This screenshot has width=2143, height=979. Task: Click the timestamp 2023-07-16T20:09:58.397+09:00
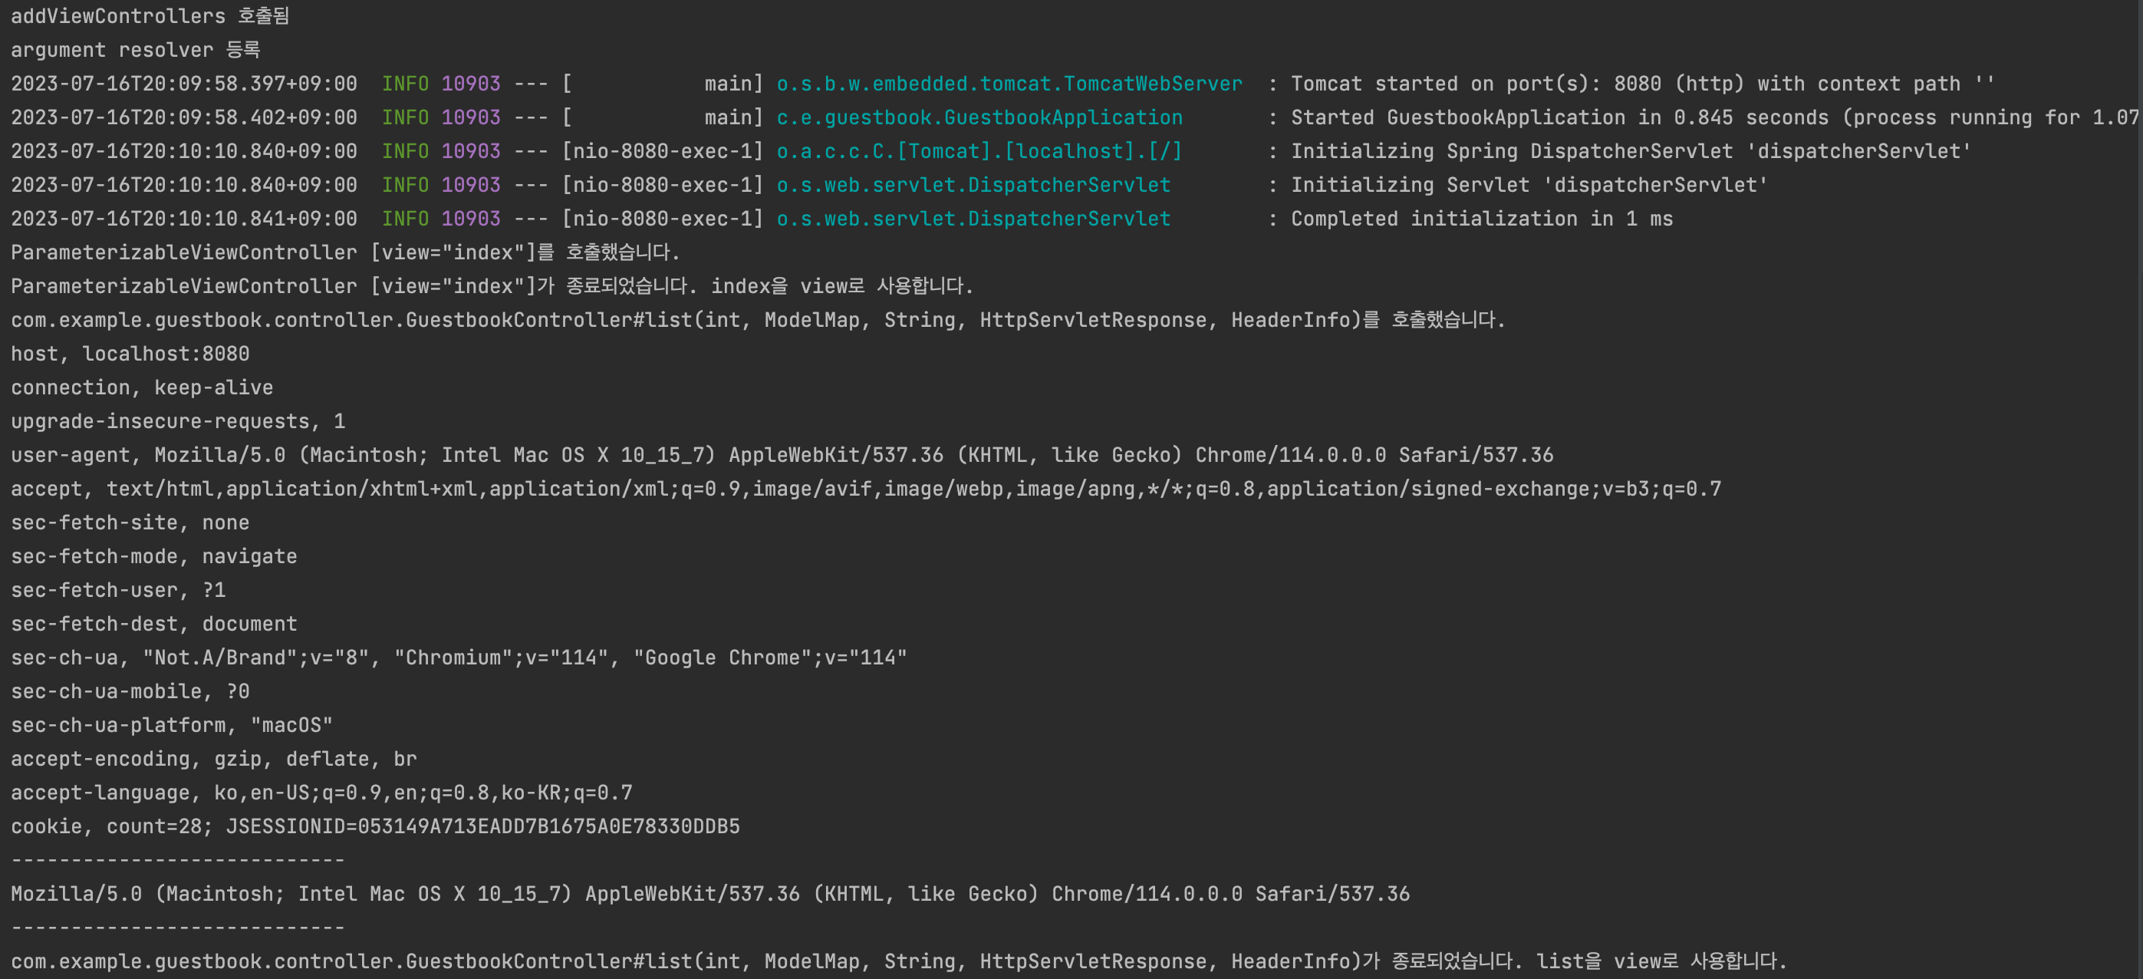coord(184,84)
